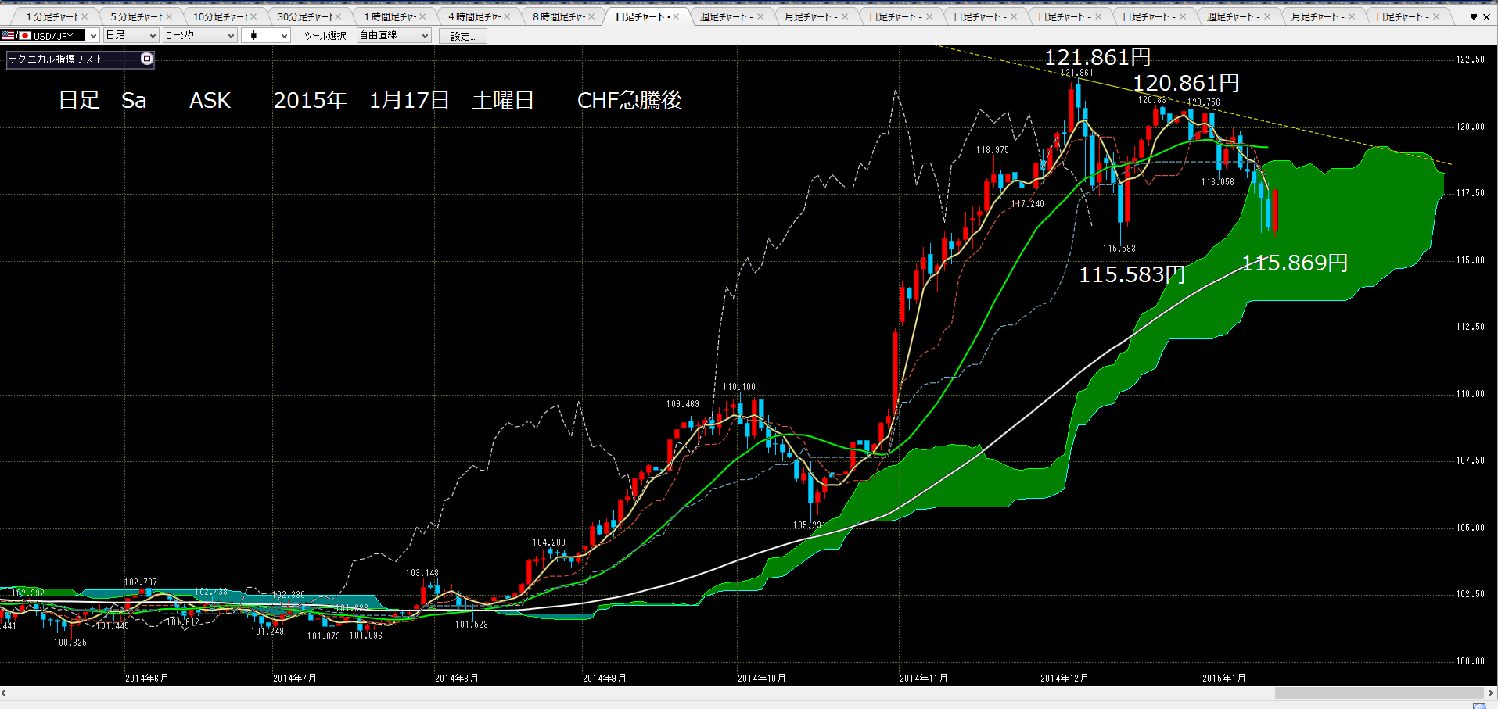Click the 115.869円 annotation
This screenshot has height=709, width=1498.
coord(1295,263)
